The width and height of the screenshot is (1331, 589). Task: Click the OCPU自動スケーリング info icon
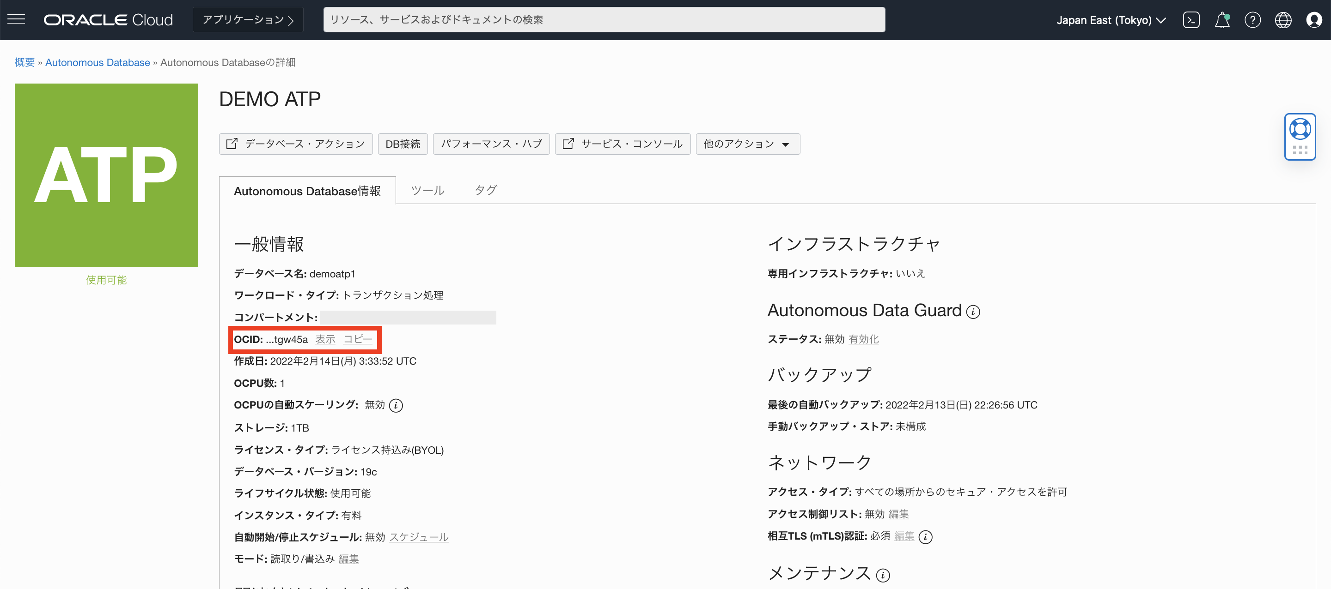tap(397, 405)
